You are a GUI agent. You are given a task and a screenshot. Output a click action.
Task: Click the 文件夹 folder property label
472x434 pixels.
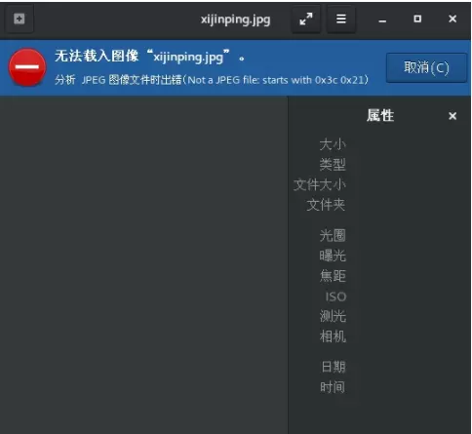(x=326, y=205)
